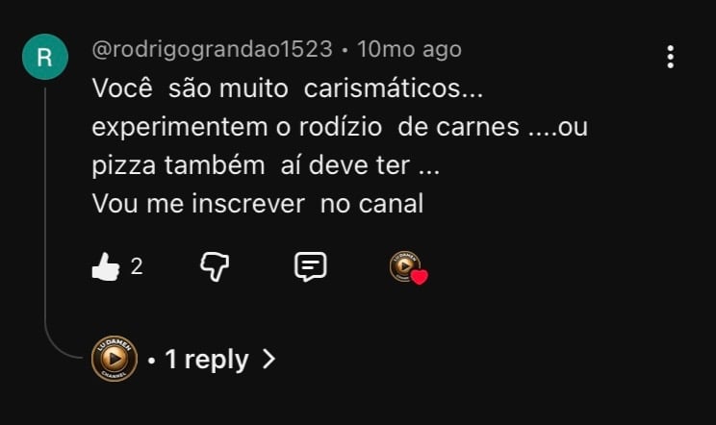Click the word 'carismáticos' in the comment
Screen dimensions: 716x425
click(x=382, y=87)
